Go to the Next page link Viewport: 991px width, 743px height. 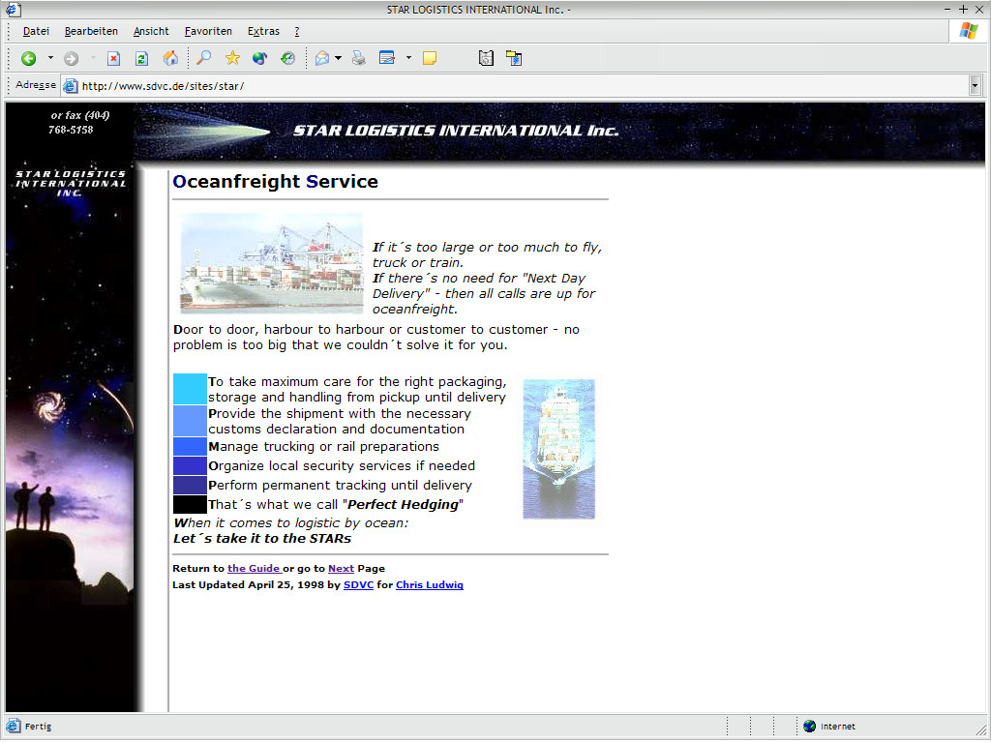pyautogui.click(x=341, y=569)
